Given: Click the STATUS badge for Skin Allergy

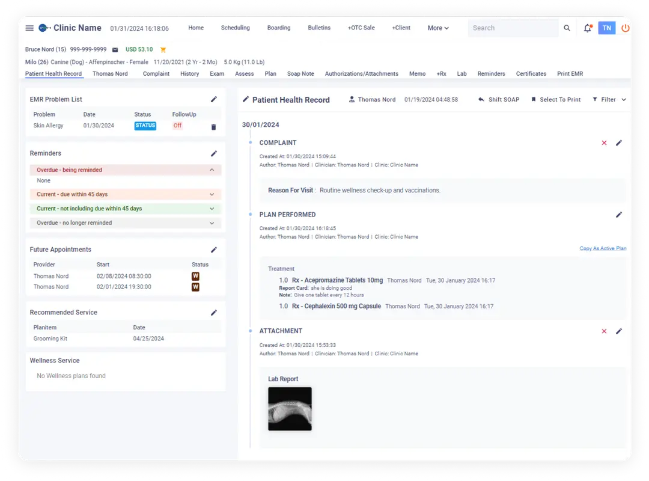Looking at the screenshot, I should coord(145,126).
